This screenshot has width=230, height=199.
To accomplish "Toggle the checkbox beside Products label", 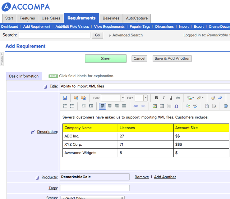I will [38, 178].
